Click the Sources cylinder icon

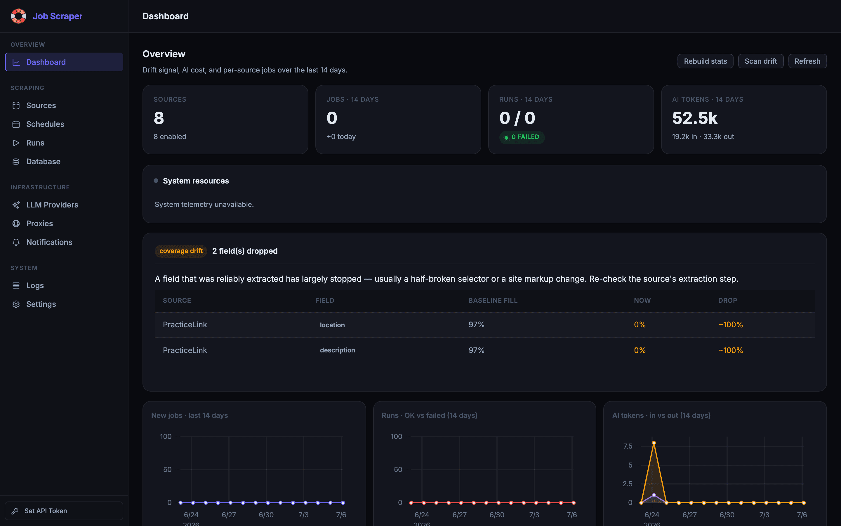click(16, 105)
